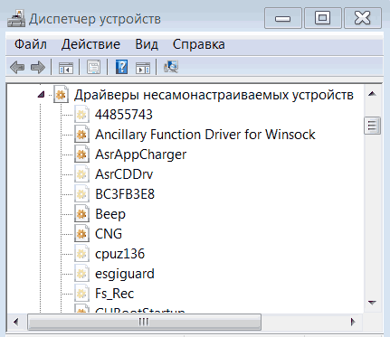390x337 pixels.
Task: Open the Справка menu
Action: pyautogui.click(x=199, y=44)
